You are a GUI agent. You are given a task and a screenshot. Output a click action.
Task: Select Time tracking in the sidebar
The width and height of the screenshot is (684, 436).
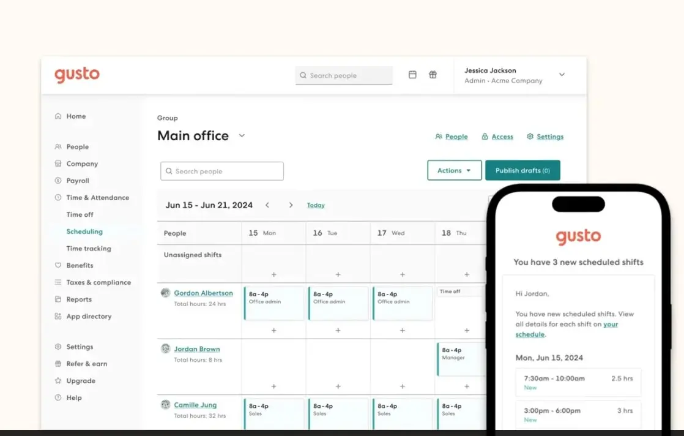click(x=89, y=249)
